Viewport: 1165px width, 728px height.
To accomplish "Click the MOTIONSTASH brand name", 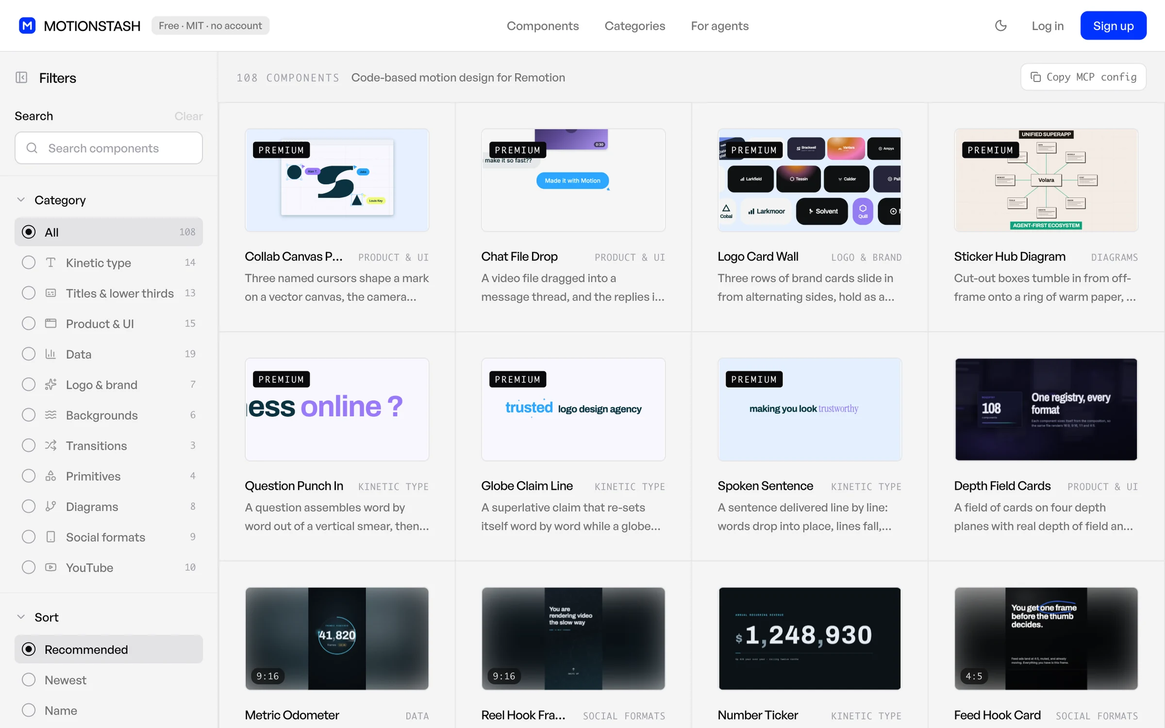I will pos(92,26).
